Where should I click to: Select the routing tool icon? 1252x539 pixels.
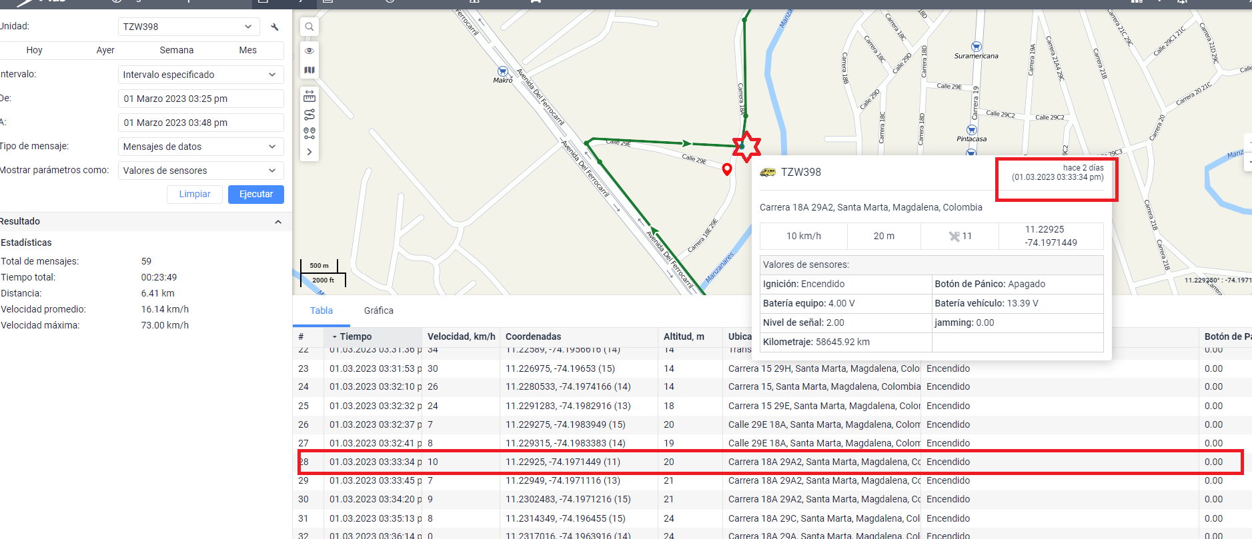(x=309, y=115)
